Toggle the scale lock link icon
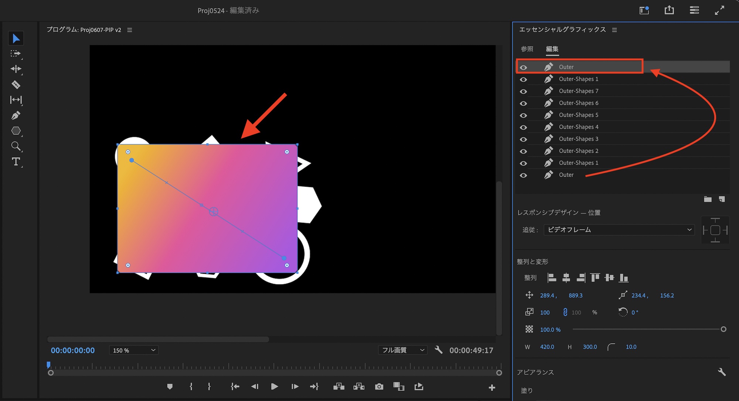Screen dimensions: 739x401 [x=565, y=312]
